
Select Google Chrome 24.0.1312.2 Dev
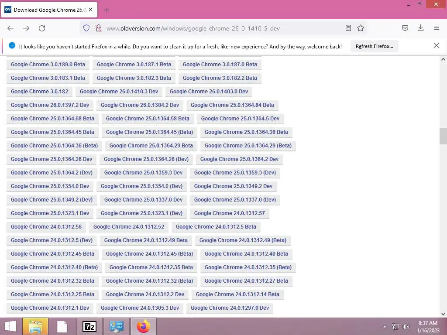(145, 294)
